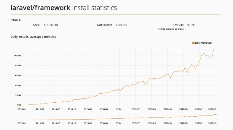Click the 40.0K y-axis label
The height and width of the screenshot is (130, 233).
coord(18,85)
